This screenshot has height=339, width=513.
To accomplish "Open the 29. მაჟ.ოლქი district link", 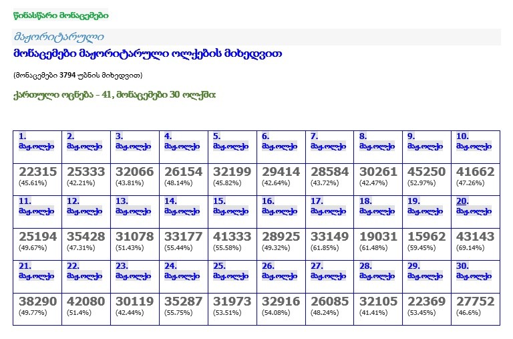I will tap(425, 271).
